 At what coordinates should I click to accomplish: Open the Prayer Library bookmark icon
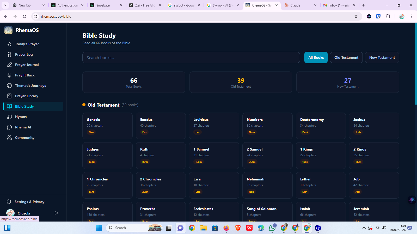(x=9, y=96)
